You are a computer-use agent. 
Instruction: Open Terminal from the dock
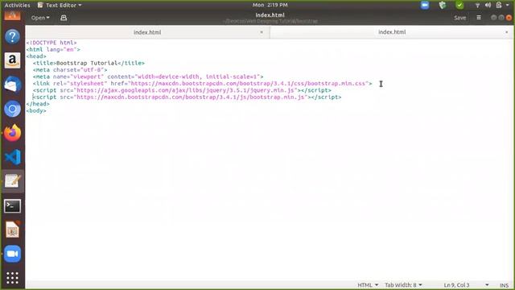tap(13, 206)
